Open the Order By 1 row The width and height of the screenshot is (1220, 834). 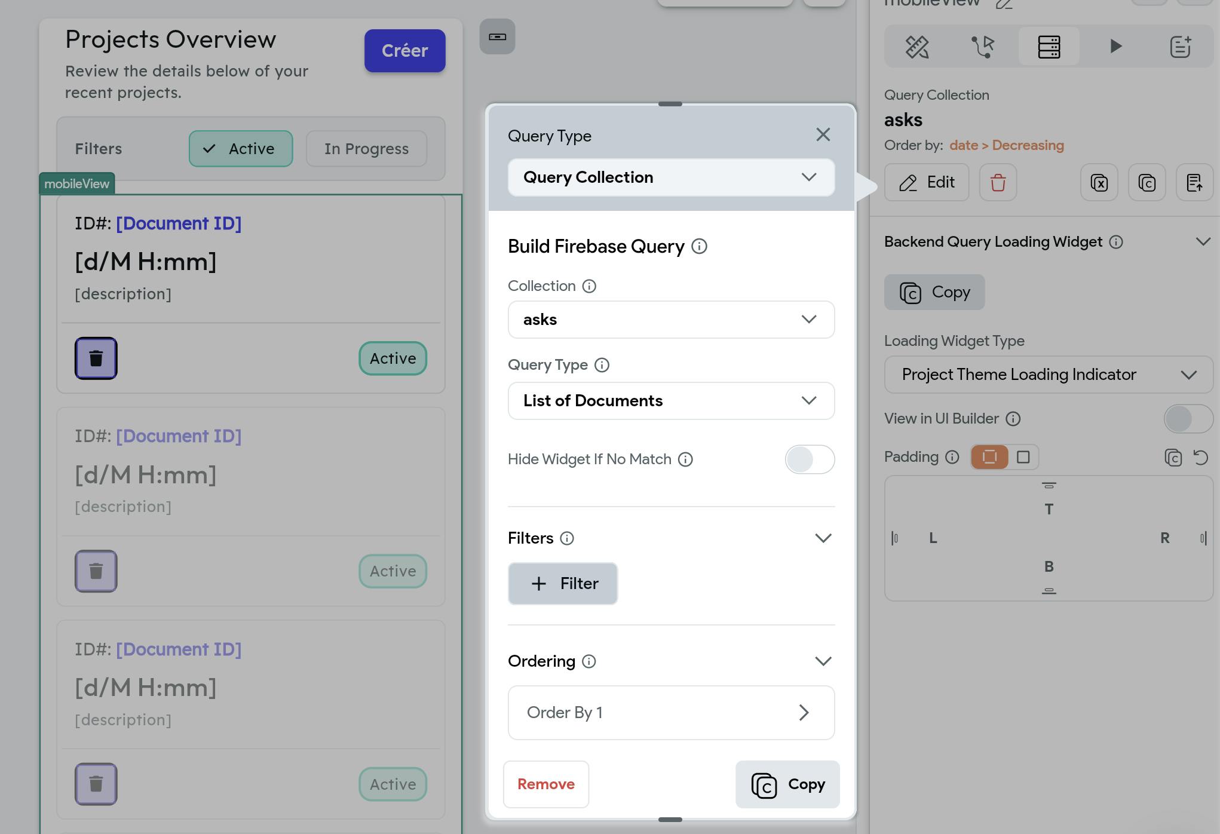(x=671, y=713)
